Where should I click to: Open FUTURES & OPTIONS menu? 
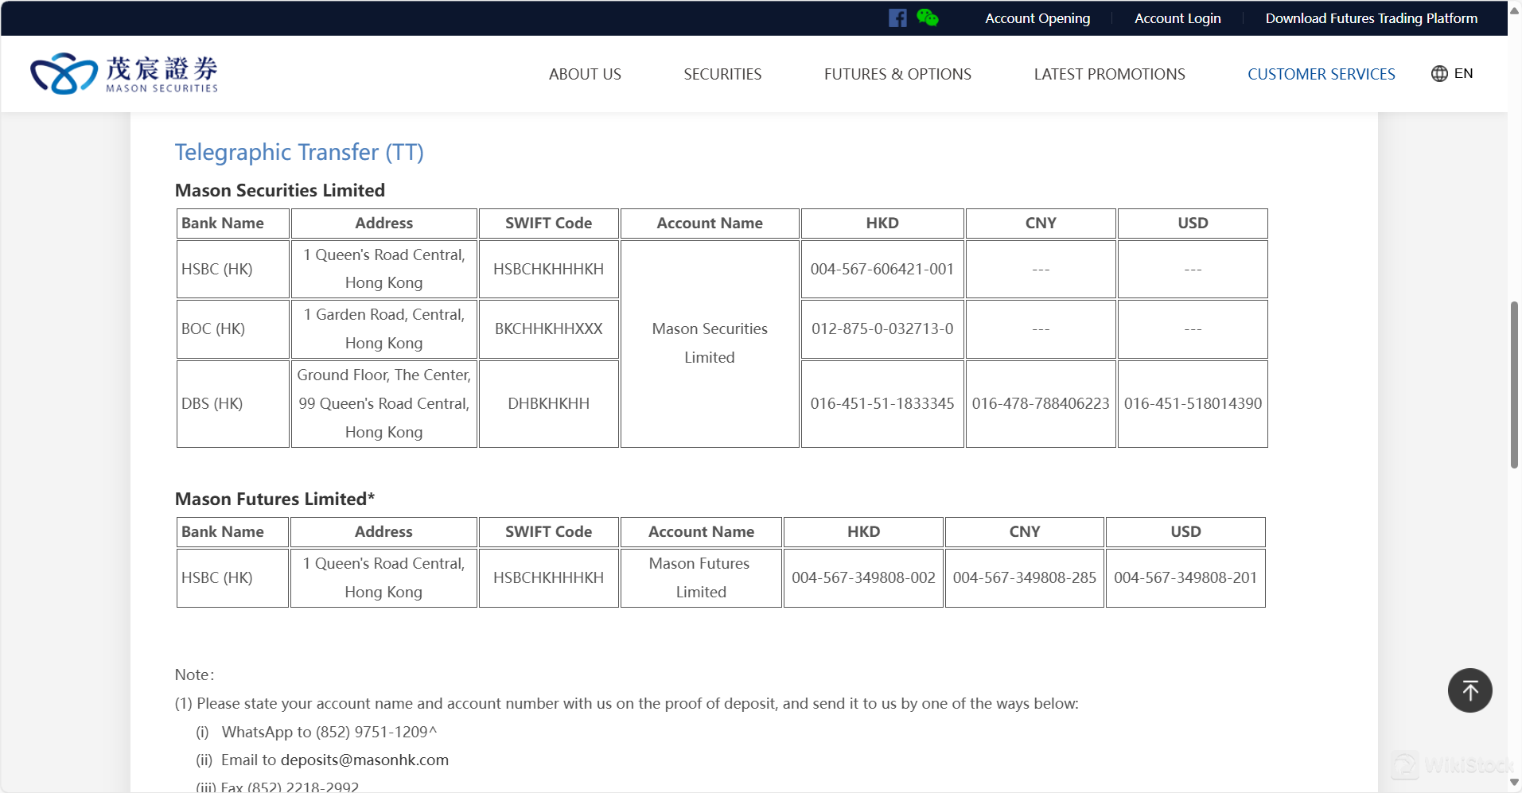[897, 74]
